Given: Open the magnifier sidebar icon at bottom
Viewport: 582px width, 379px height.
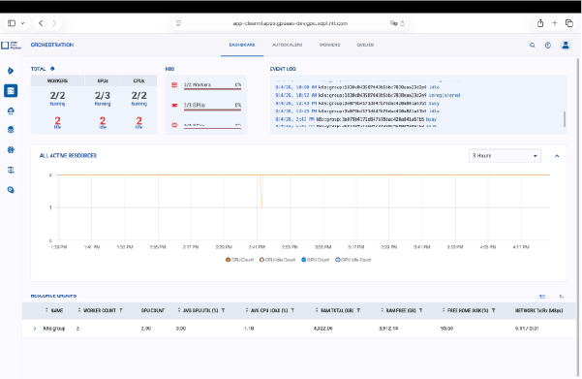Looking at the screenshot, I should click(11, 190).
